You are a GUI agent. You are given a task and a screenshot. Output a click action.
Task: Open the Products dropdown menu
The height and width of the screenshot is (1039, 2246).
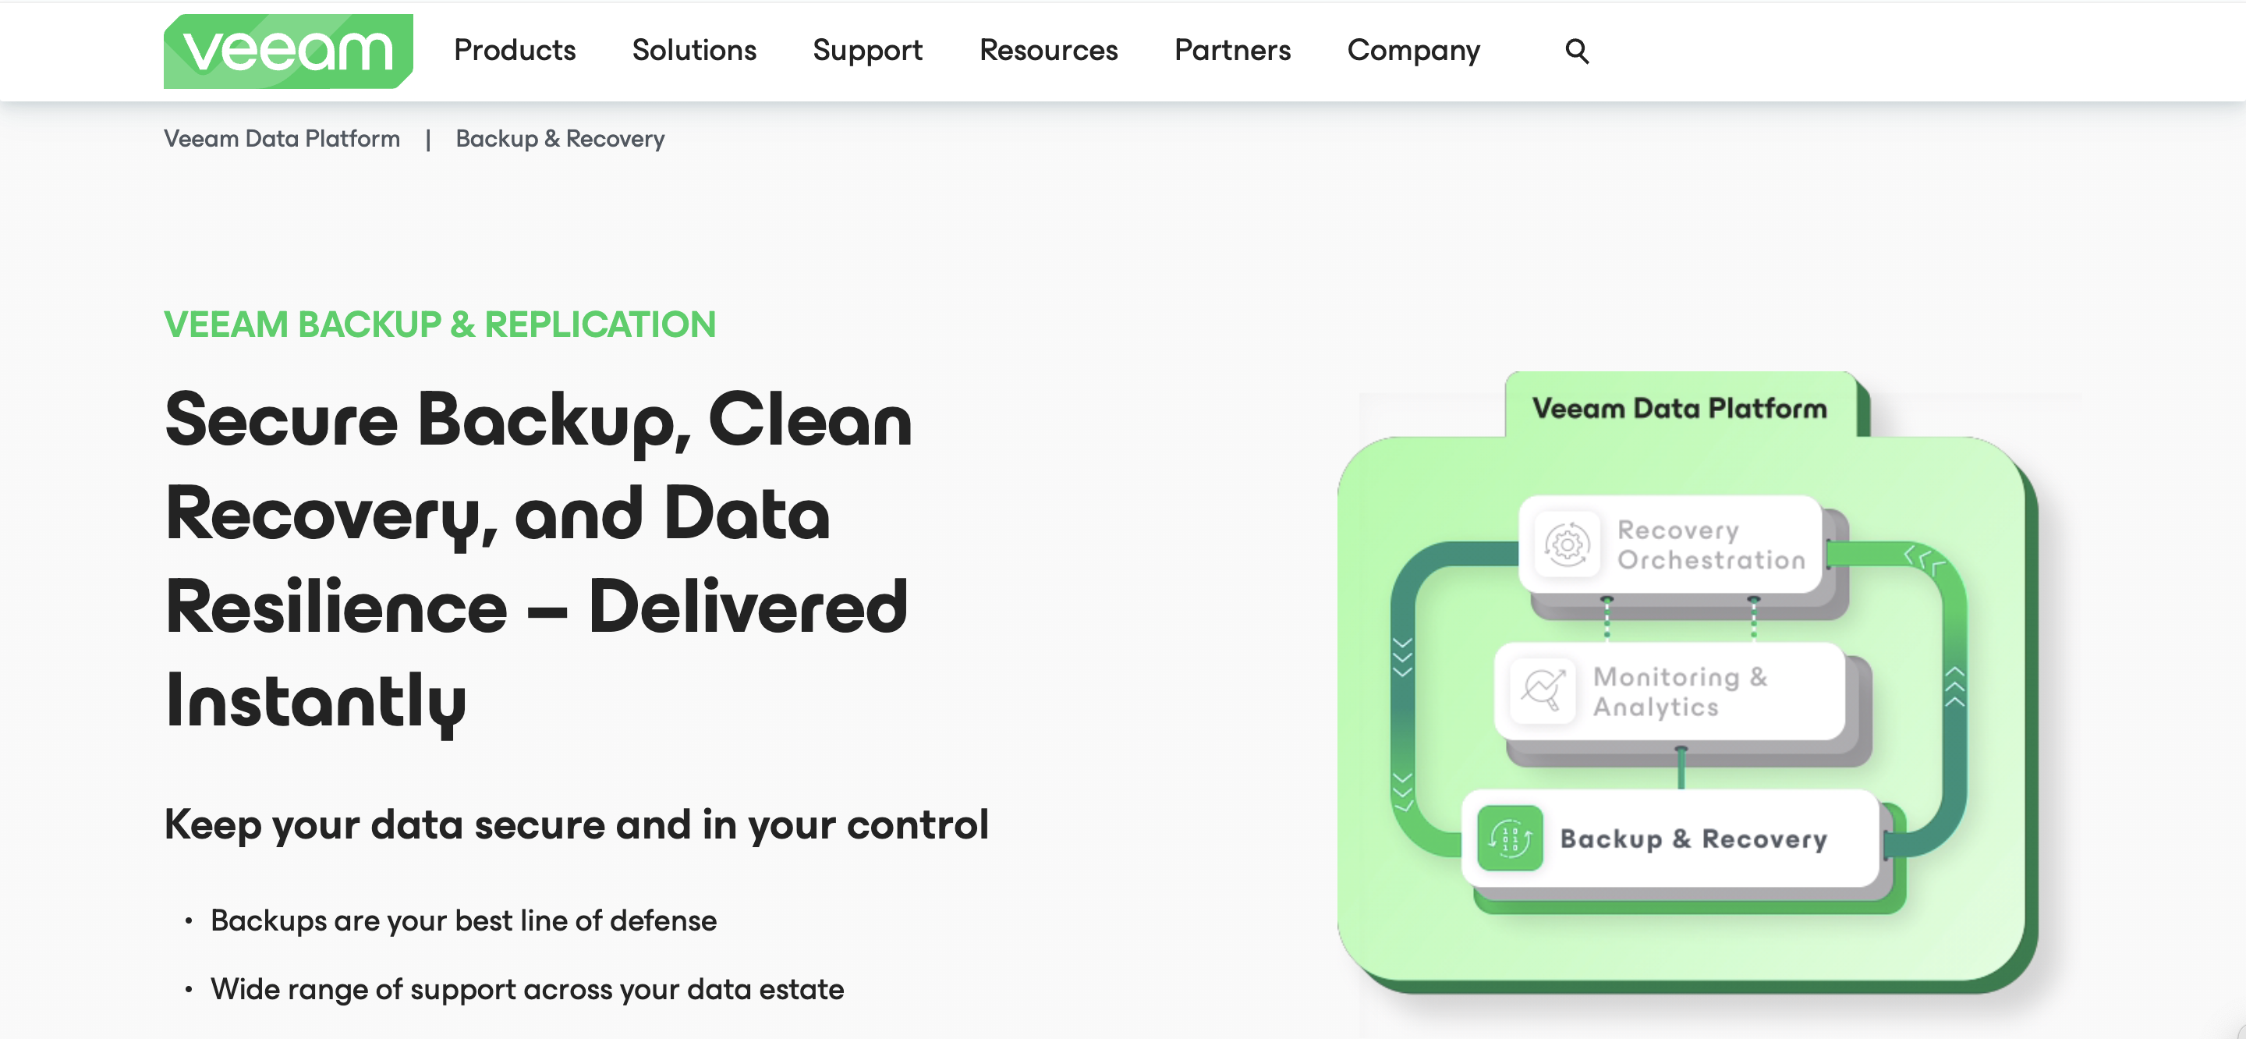coord(514,50)
